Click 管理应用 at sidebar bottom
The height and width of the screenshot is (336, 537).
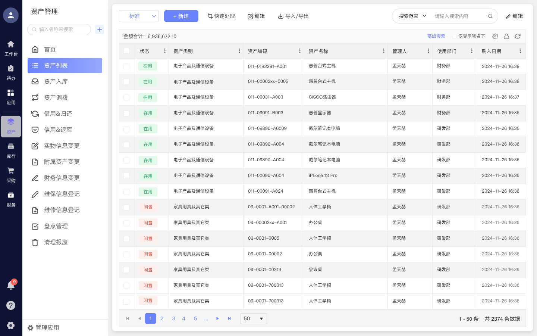(x=43, y=327)
